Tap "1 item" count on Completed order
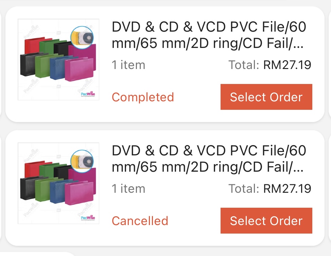The image size is (331, 256). (128, 65)
